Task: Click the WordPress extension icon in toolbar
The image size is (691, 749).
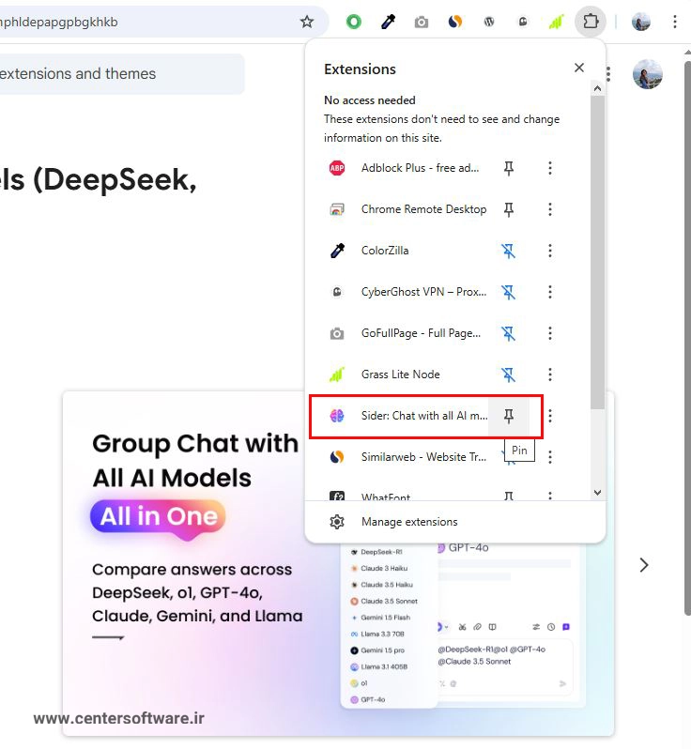Action: pyautogui.click(x=489, y=22)
